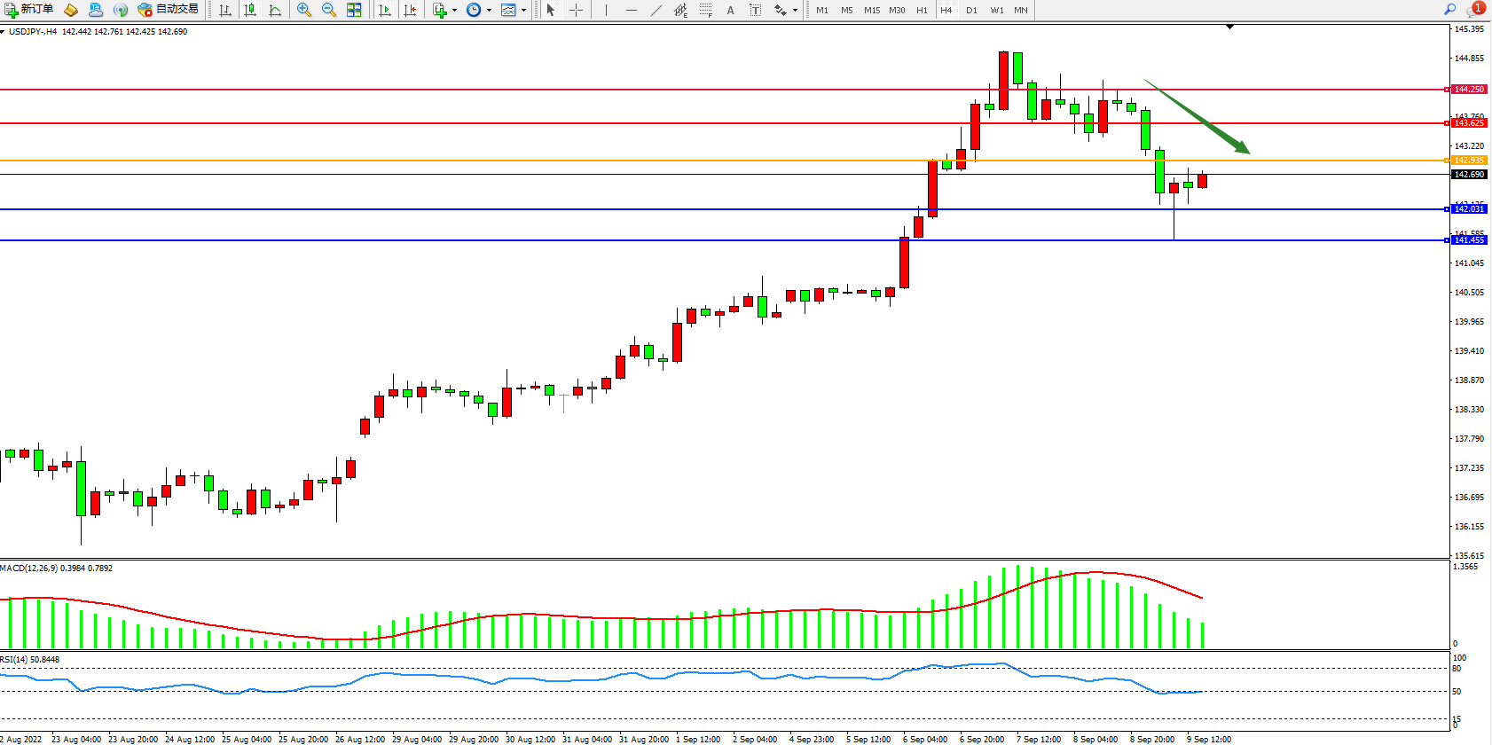Image resolution: width=1492 pixels, height=745 pixels.
Task: Open the periodicity clock dropdown arrow
Action: point(489,10)
